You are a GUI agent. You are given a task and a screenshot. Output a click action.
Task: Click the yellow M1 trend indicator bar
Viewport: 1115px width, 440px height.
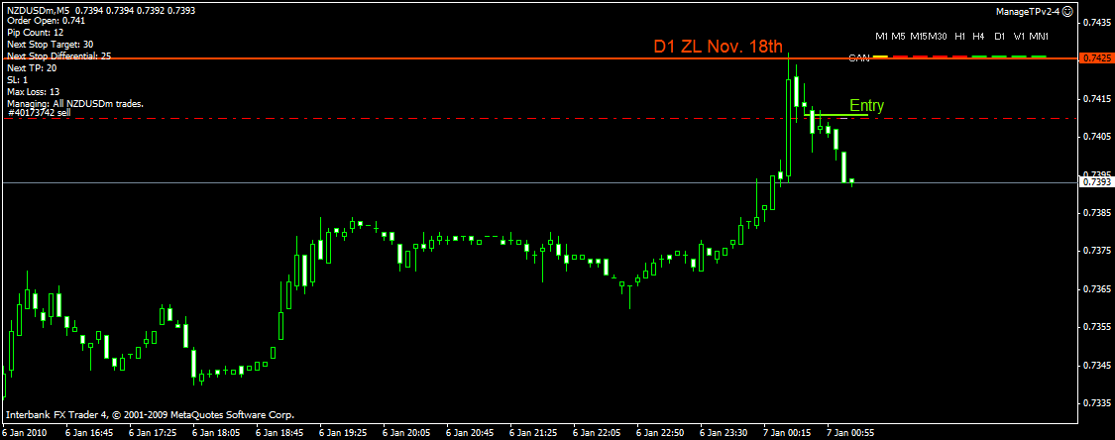coord(880,56)
